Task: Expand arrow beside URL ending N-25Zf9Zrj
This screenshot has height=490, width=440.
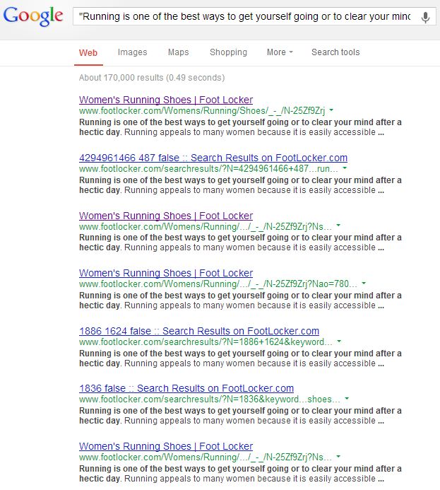Action: [331, 110]
